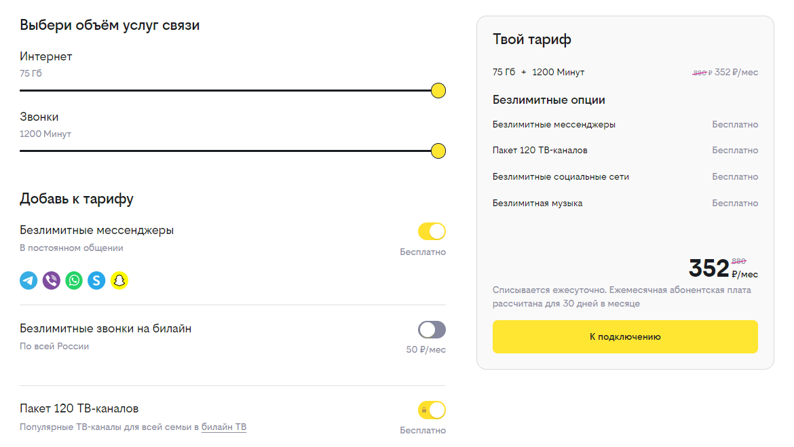This screenshot has height=447, width=794.
Task: Click the Безлимитные опции subheading
Action: tap(549, 100)
